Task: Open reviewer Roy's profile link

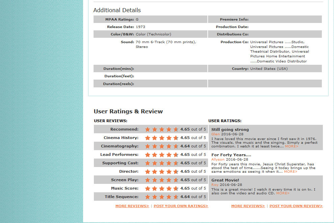Action: (215, 185)
